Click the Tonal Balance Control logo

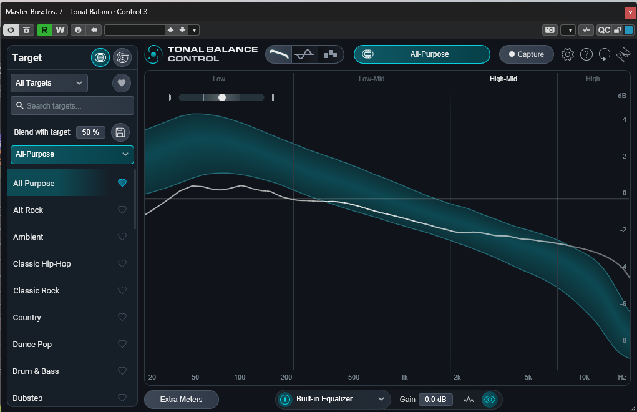202,54
